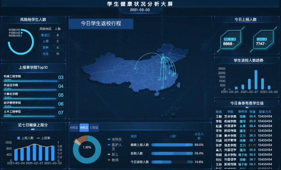281x170 pixels.
Task: Click the 人数 column header
Action: (x=58, y=29)
